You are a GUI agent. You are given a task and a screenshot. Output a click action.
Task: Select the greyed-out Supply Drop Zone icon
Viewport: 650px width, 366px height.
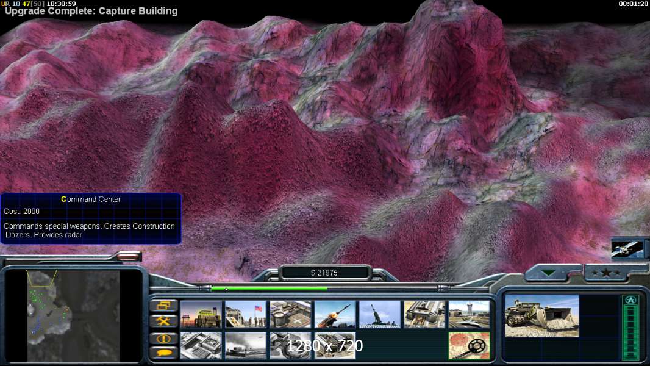click(x=246, y=345)
